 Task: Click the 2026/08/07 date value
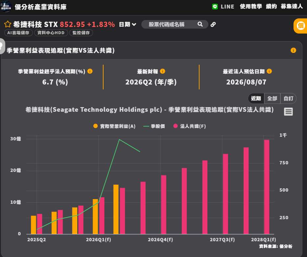click(246, 82)
